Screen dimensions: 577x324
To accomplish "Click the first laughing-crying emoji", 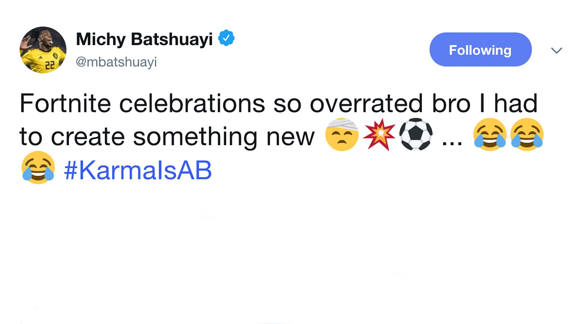I will tap(490, 134).
